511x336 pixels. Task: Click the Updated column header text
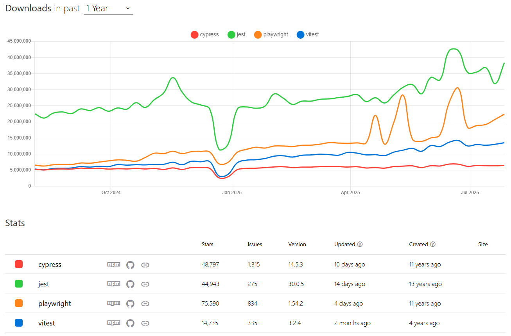[345, 244]
